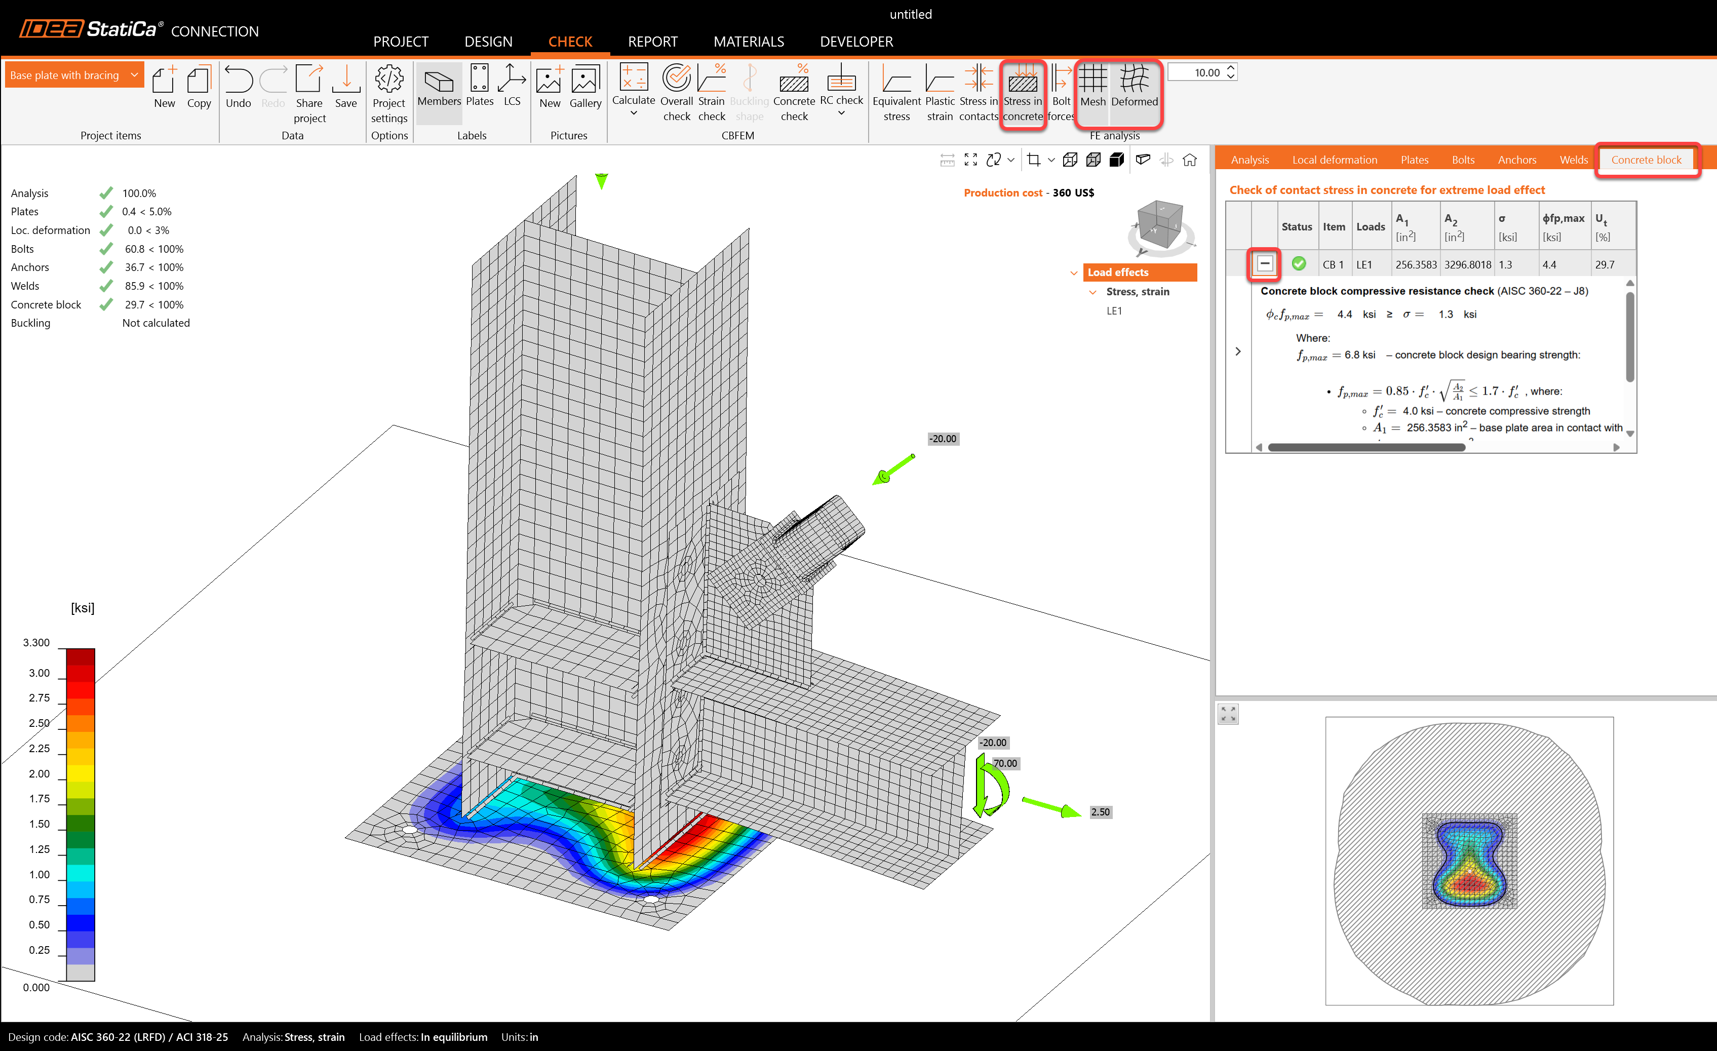
Task: Create a New project item
Action: [165, 87]
